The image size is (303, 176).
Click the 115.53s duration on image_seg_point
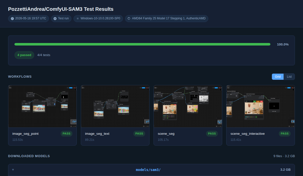[x=17, y=140]
